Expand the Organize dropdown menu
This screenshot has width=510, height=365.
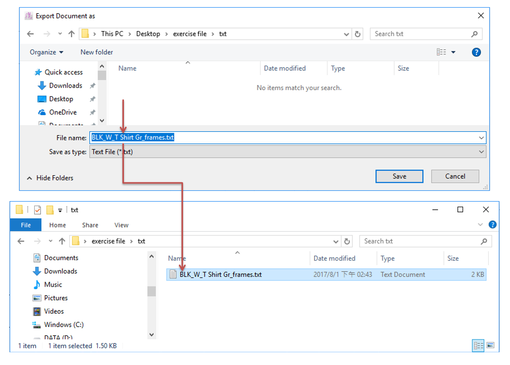(46, 52)
